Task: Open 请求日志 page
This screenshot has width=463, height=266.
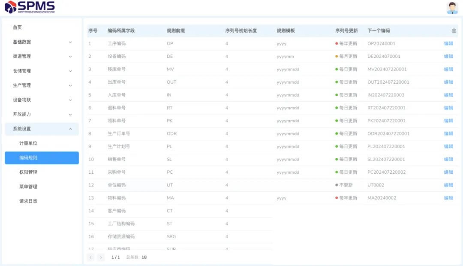Action: pyautogui.click(x=28, y=201)
